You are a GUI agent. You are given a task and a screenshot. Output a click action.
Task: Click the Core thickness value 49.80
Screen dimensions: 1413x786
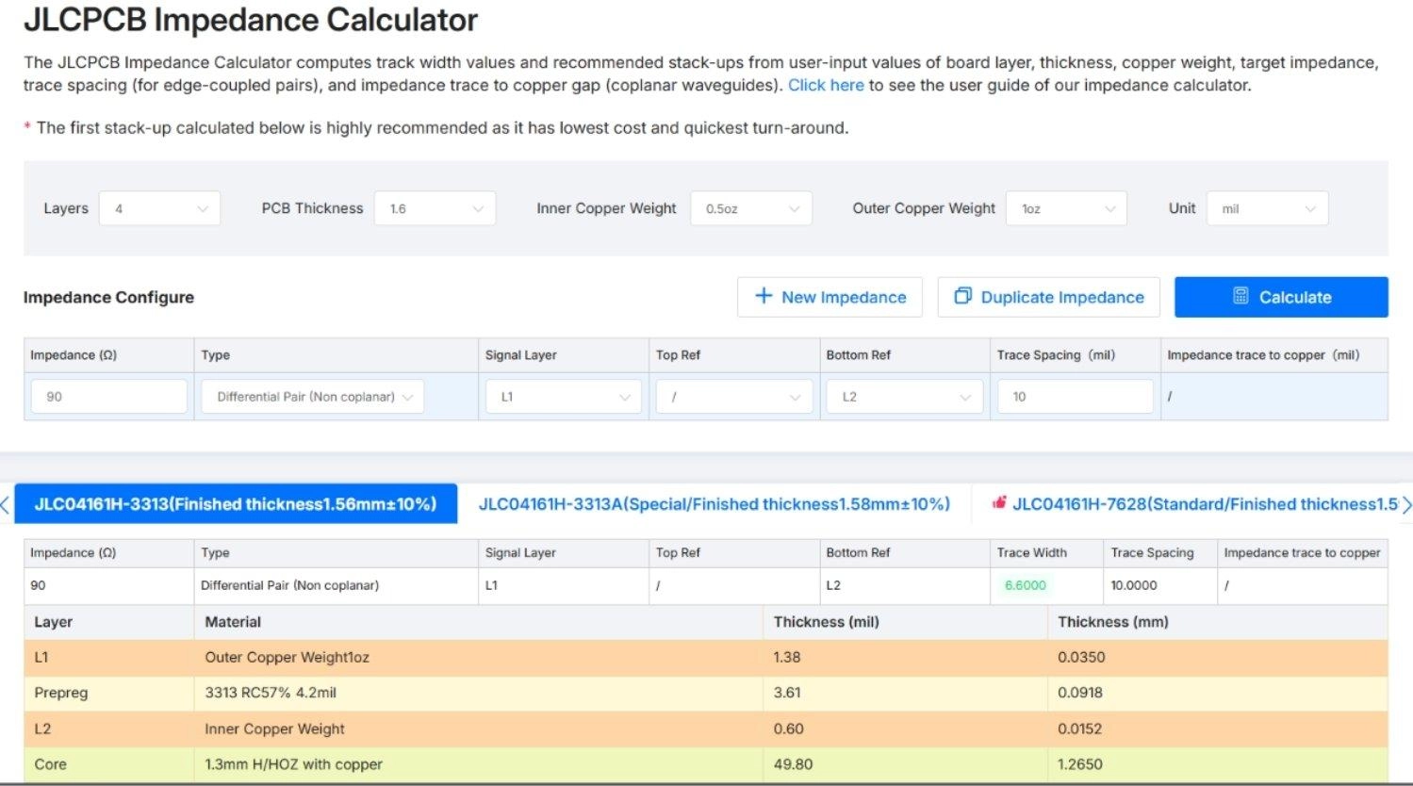pyautogui.click(x=793, y=764)
